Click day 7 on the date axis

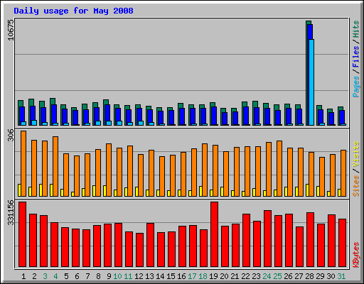pyautogui.click(x=87, y=276)
